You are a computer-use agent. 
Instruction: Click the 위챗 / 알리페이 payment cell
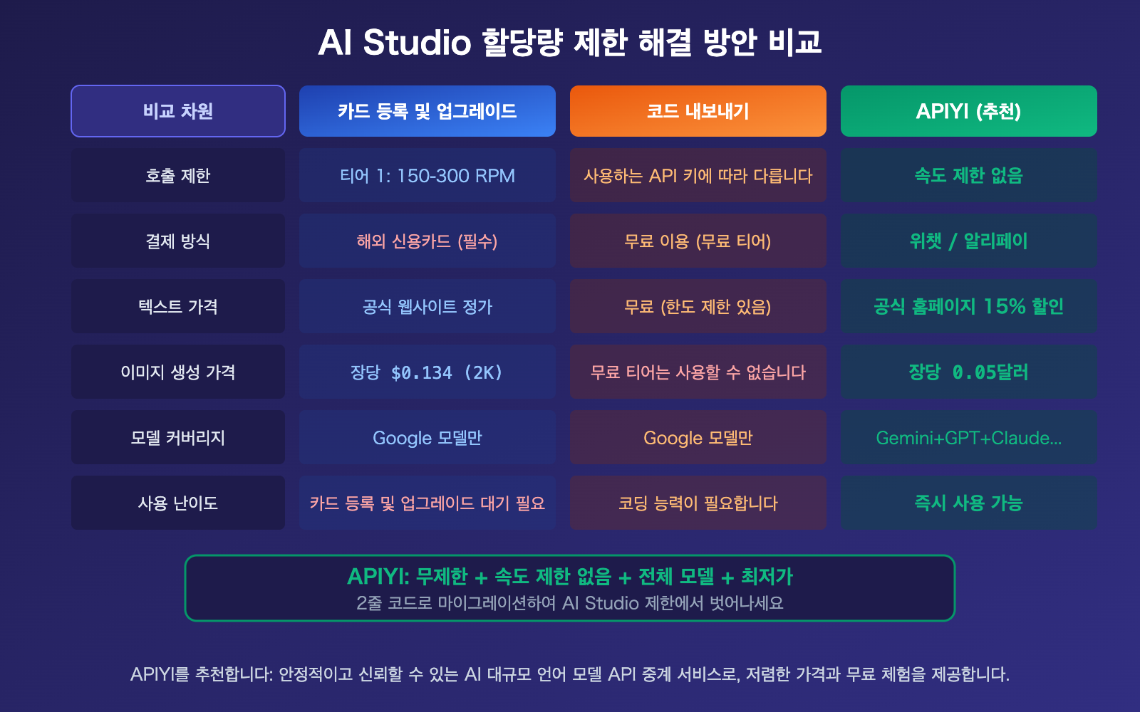coord(968,241)
